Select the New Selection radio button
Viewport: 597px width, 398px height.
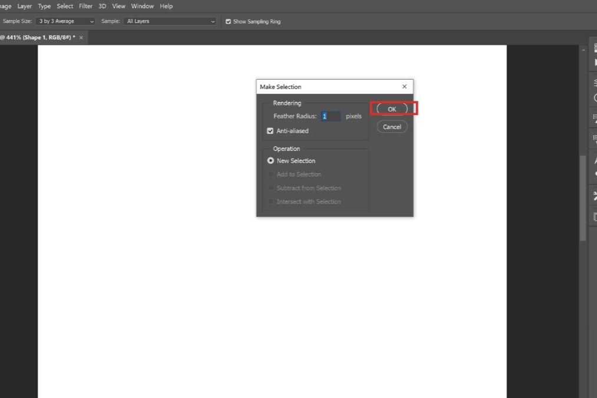click(x=271, y=160)
